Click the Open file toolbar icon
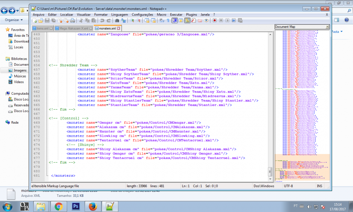This screenshot has width=353, height=212. [x=41, y=20]
